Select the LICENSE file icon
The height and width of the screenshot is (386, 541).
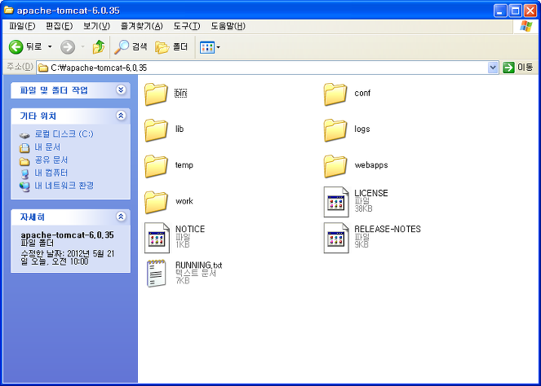pos(335,202)
